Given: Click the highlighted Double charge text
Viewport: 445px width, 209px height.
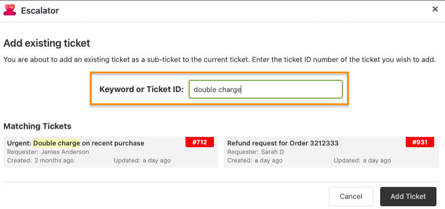Looking at the screenshot, I should point(57,143).
